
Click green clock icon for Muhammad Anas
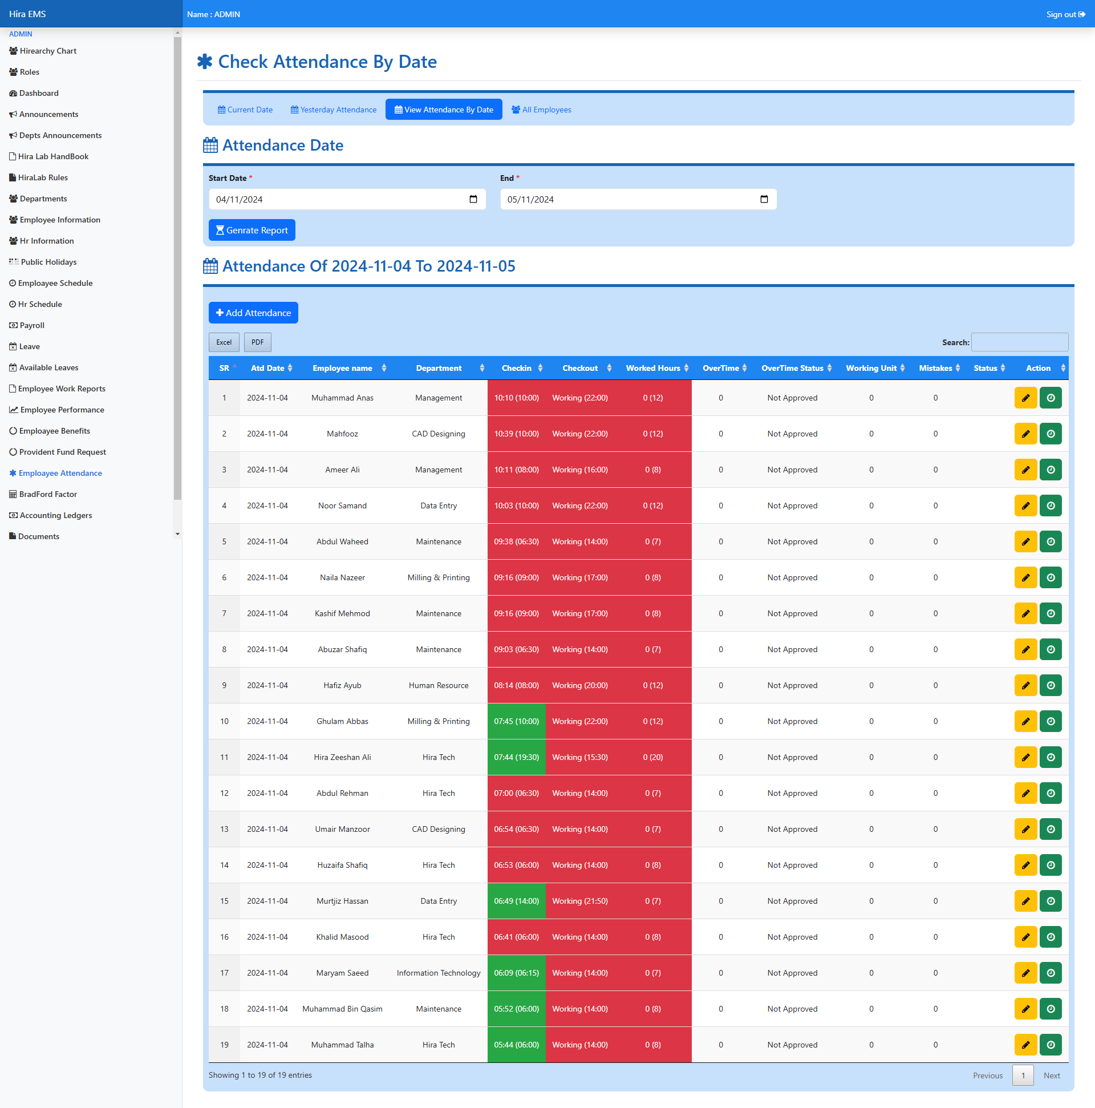1051,398
